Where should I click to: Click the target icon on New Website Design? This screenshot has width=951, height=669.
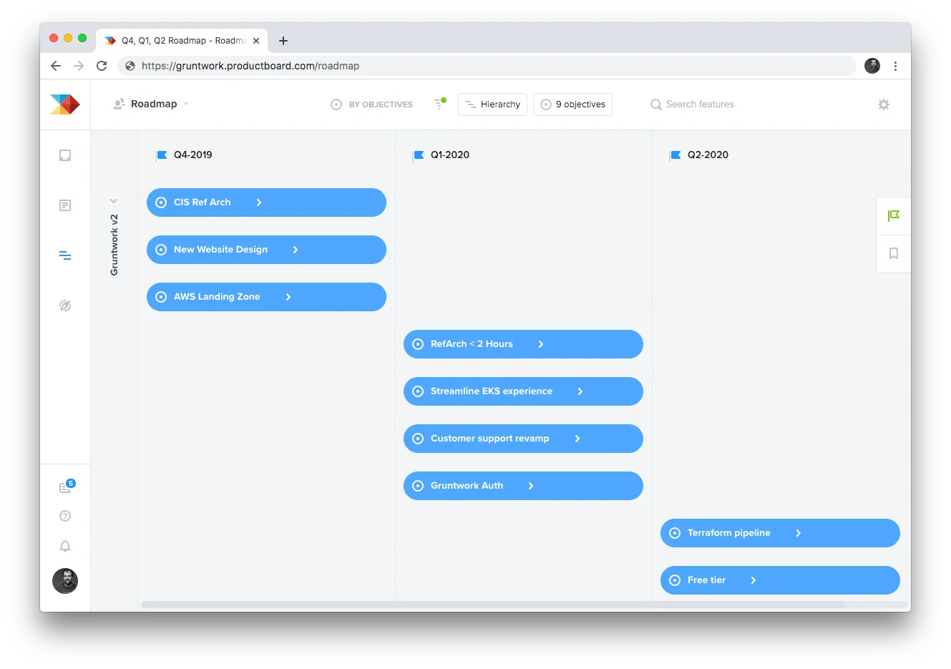click(161, 250)
